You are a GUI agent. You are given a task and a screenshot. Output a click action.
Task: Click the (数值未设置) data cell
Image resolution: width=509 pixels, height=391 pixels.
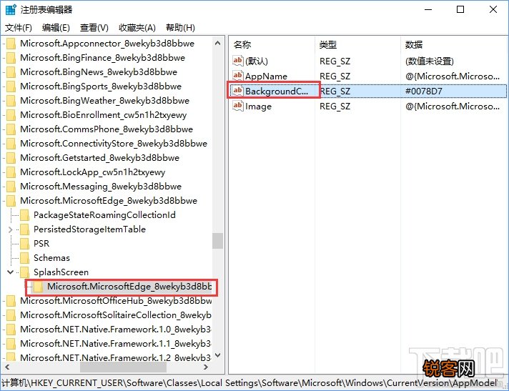(430, 61)
